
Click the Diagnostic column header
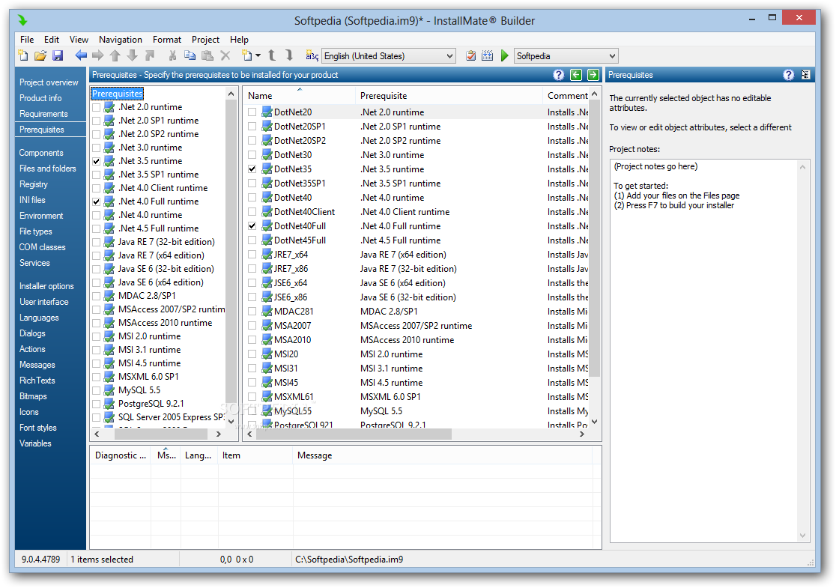tap(121, 455)
